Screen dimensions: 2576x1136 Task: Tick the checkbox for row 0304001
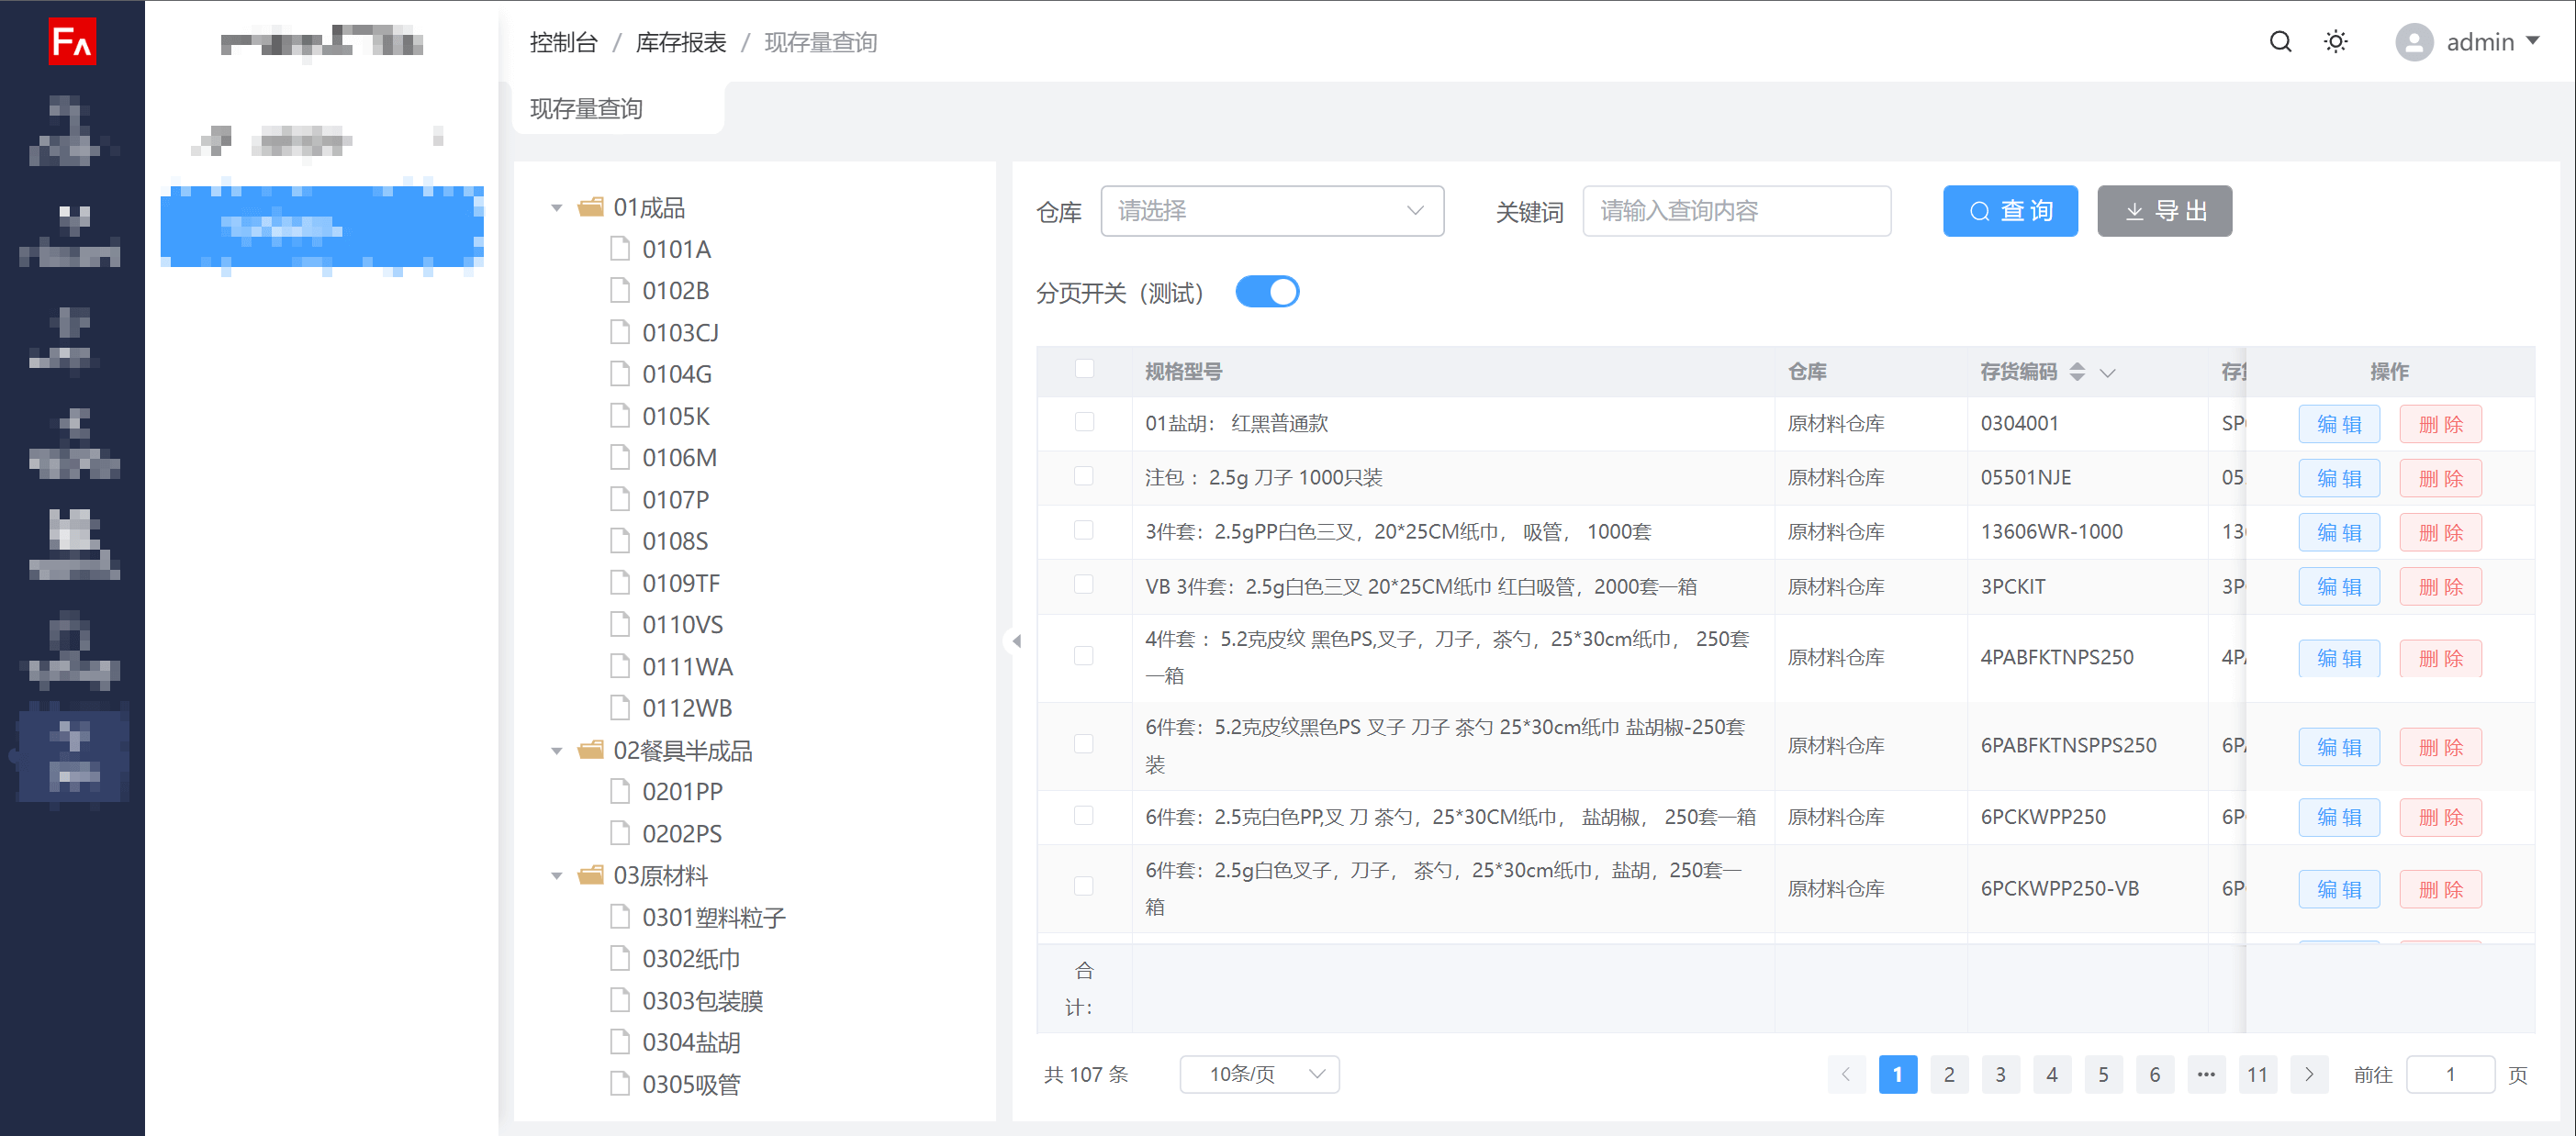1084,423
